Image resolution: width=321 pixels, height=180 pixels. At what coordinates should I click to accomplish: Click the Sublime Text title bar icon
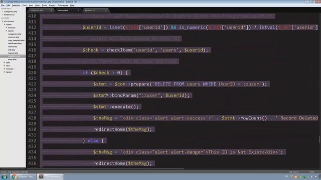pos(2,1)
